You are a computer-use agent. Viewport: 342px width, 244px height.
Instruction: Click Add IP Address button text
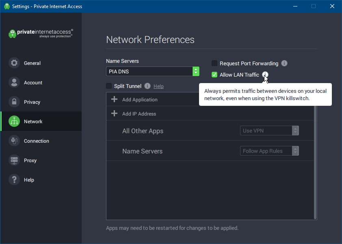(139, 114)
